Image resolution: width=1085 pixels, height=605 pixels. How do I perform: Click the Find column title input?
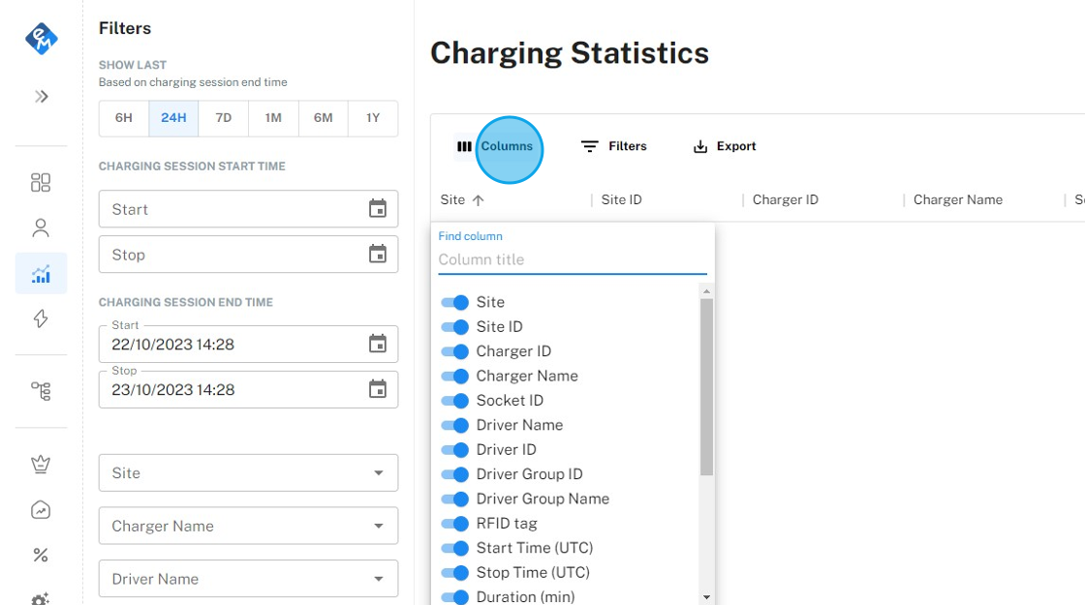point(572,259)
